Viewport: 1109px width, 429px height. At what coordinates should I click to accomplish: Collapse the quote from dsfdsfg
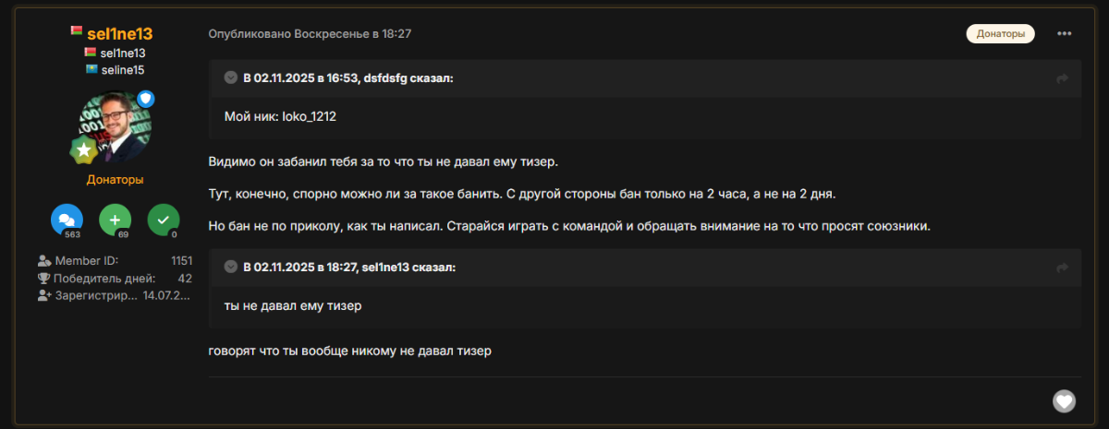tap(231, 77)
